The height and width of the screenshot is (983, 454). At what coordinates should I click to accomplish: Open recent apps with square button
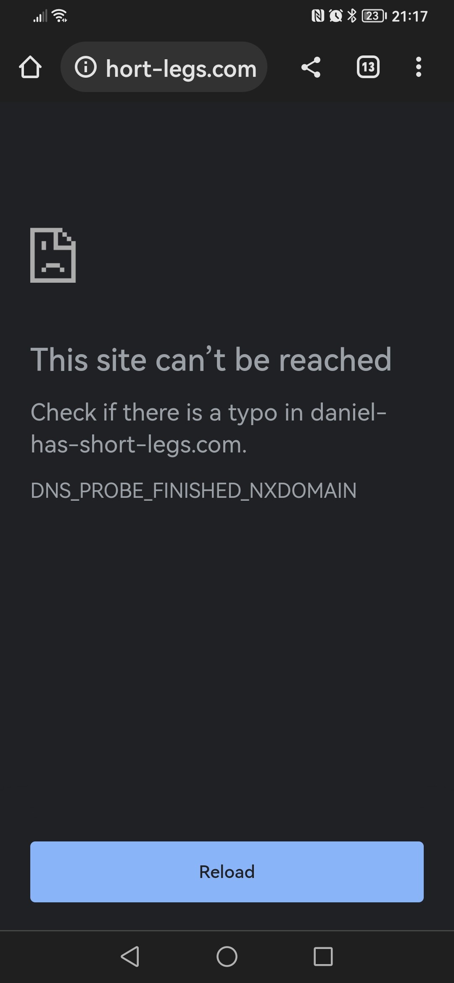[x=323, y=957]
